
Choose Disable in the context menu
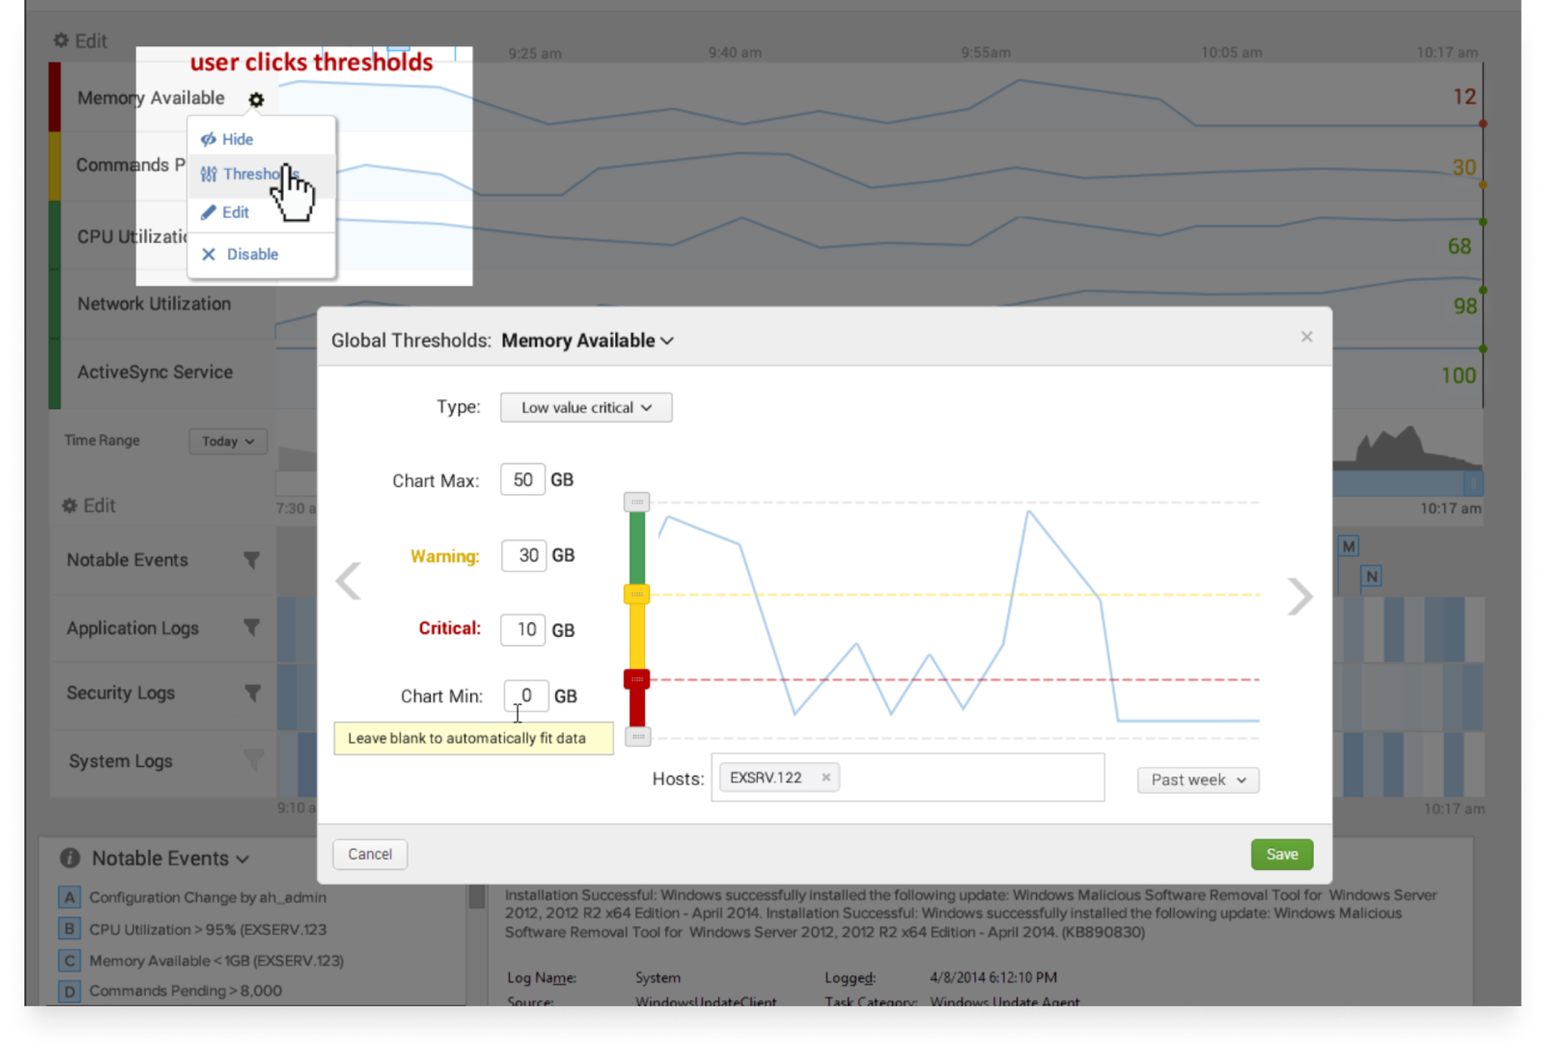point(252,254)
